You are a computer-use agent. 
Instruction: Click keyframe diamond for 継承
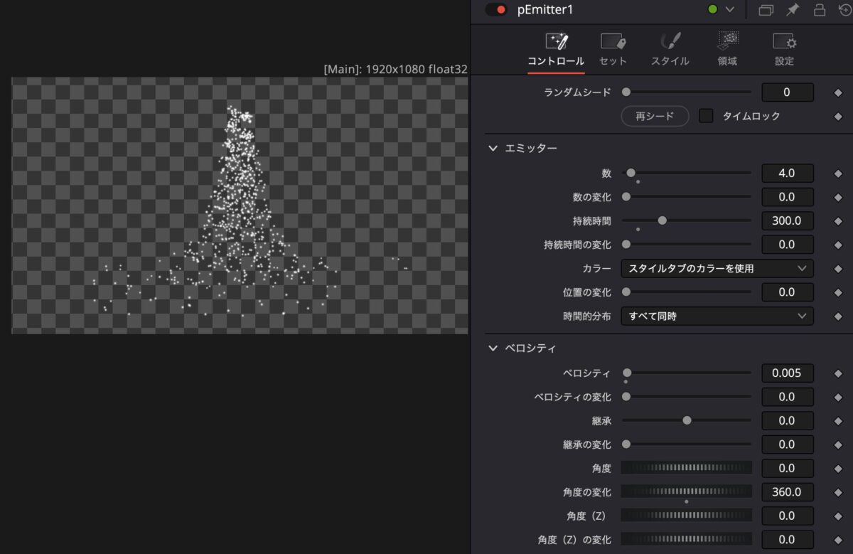tap(838, 421)
